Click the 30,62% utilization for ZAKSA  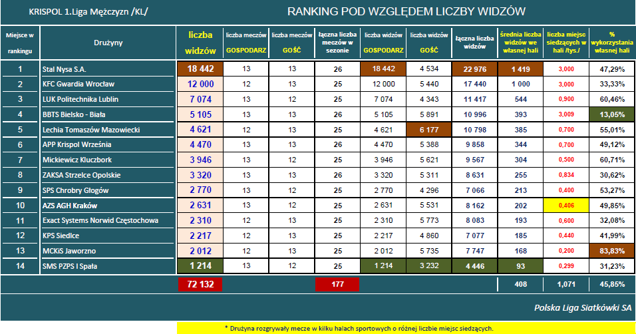pyautogui.click(x=612, y=175)
